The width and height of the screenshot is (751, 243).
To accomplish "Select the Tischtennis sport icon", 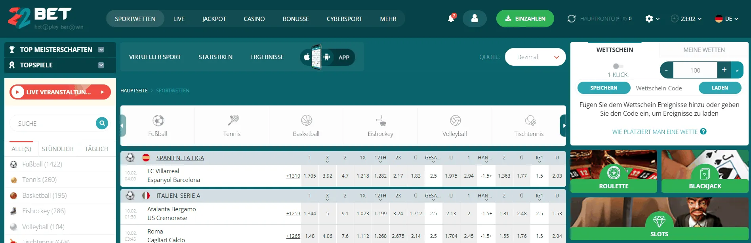I will (x=530, y=121).
